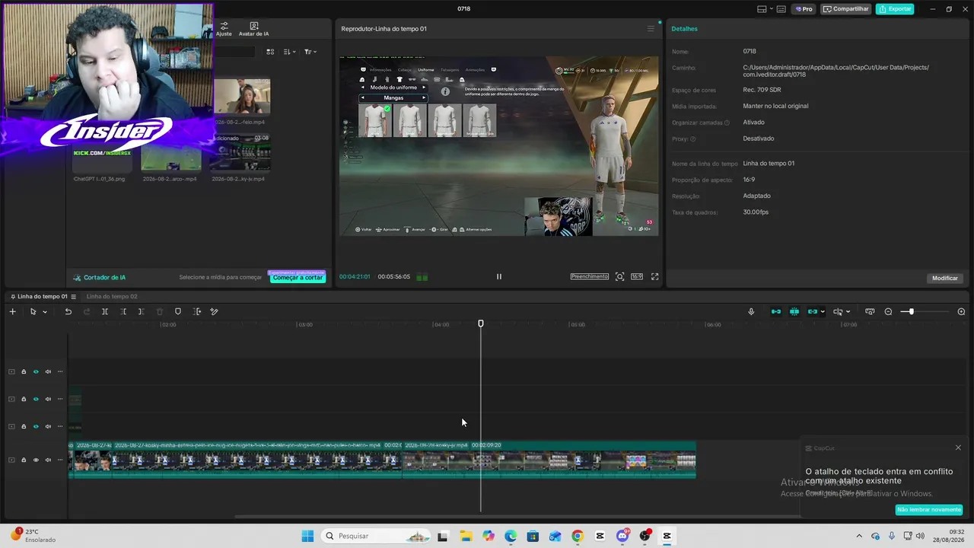Open the player panel hamburger menu

[x=651, y=29]
